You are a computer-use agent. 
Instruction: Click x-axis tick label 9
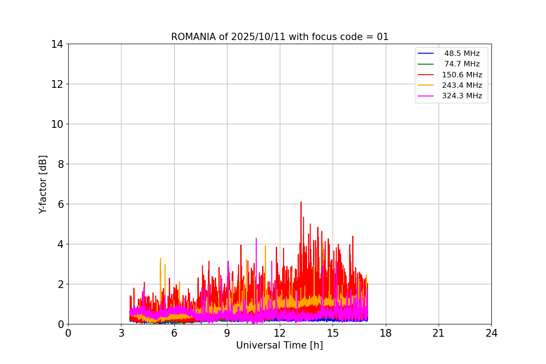[227, 333]
